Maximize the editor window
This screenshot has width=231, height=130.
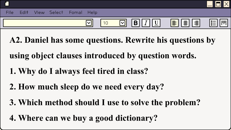pyautogui.click(x=218, y=4)
